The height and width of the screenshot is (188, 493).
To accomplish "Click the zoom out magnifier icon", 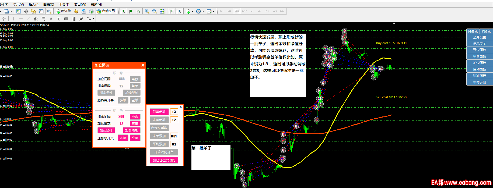I will point(154,11).
